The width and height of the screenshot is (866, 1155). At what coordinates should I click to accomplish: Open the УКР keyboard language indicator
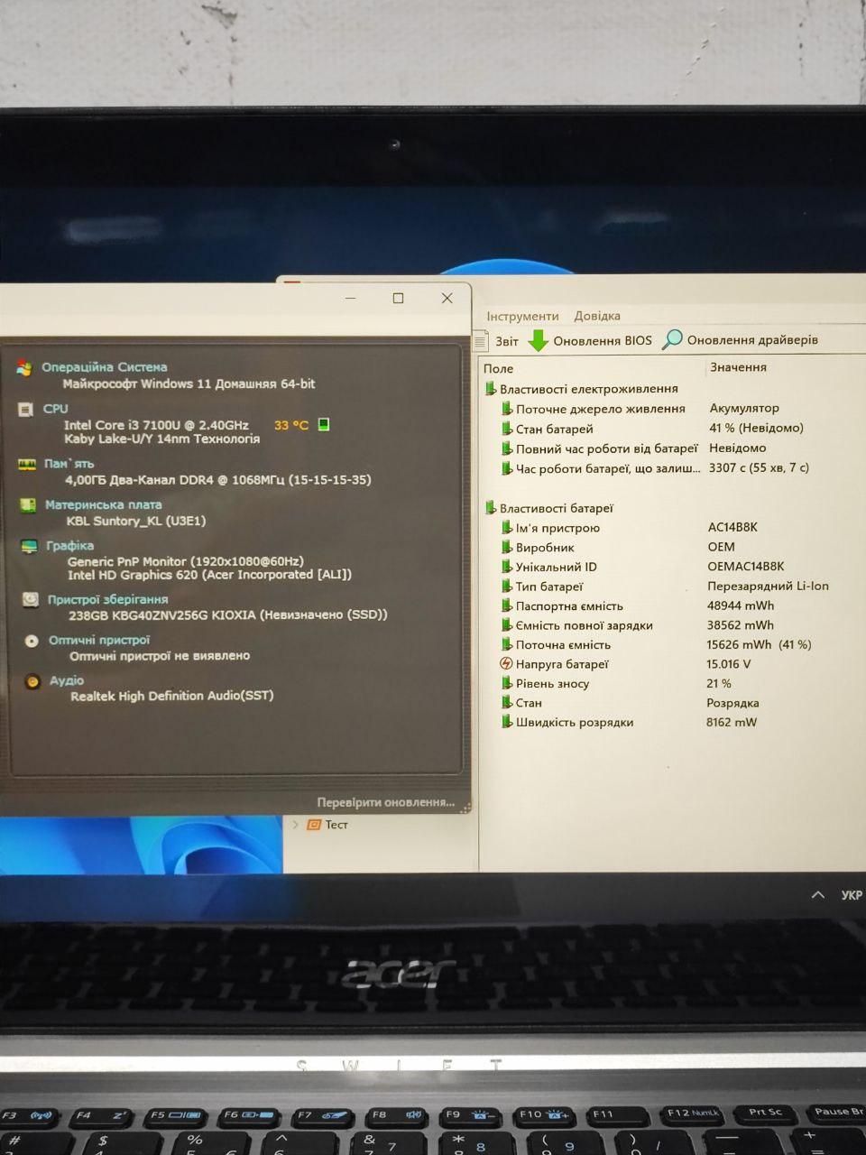point(851,895)
